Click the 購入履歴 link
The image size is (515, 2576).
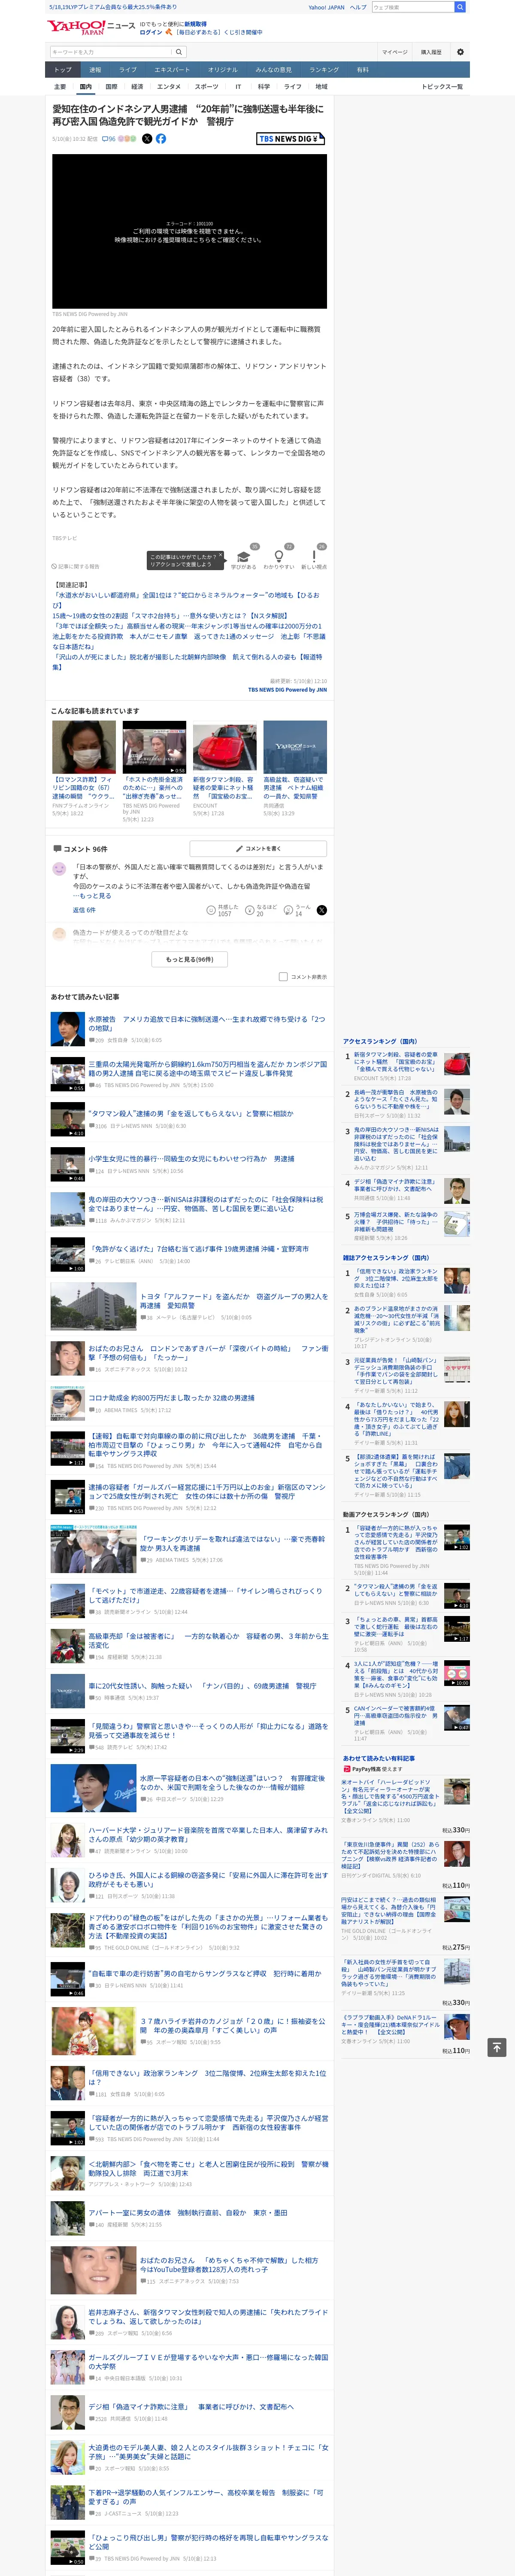click(x=431, y=52)
